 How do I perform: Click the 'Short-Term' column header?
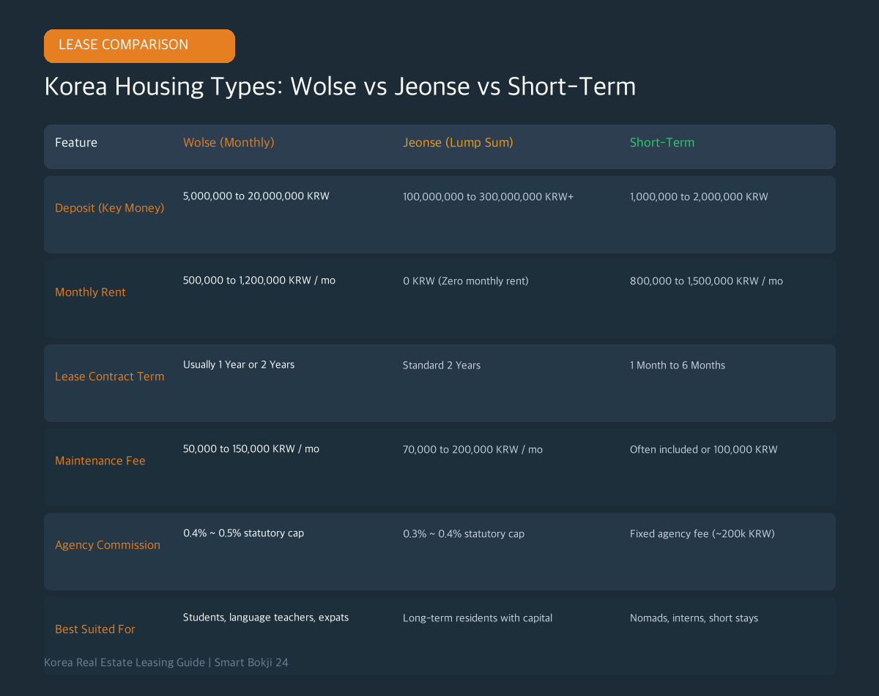662,143
